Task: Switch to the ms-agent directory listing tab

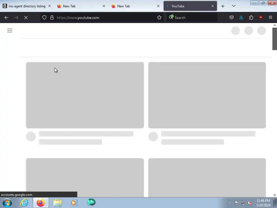Action: click(27, 6)
